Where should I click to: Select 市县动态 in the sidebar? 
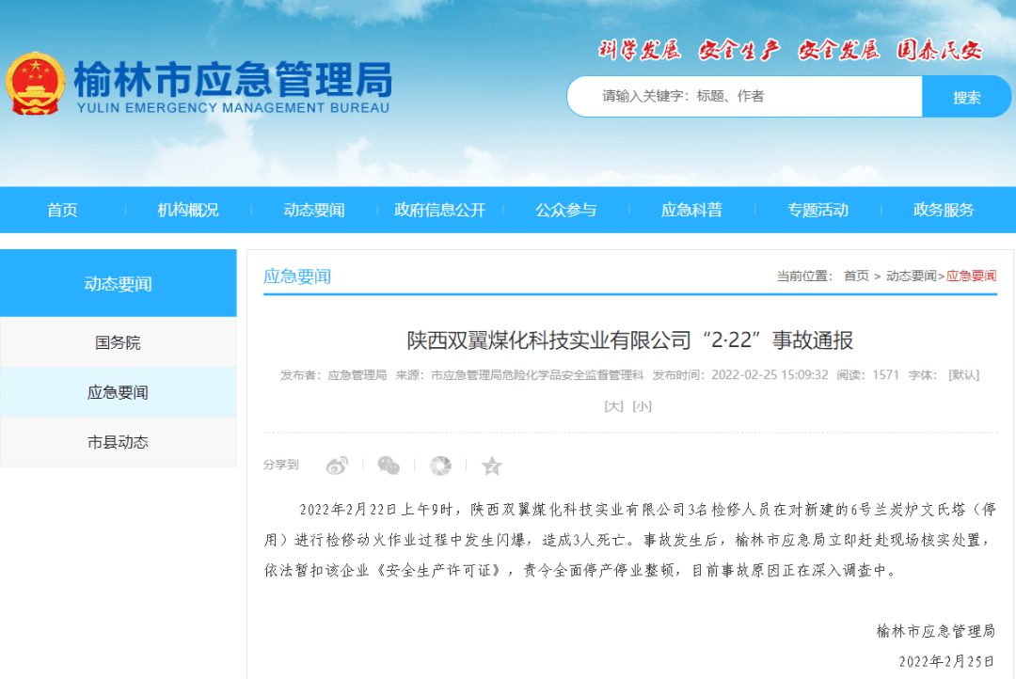tap(118, 442)
